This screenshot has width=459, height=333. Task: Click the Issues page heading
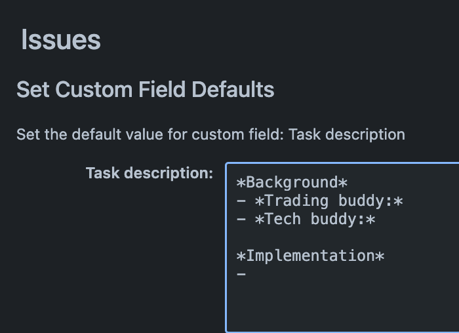coord(61,40)
